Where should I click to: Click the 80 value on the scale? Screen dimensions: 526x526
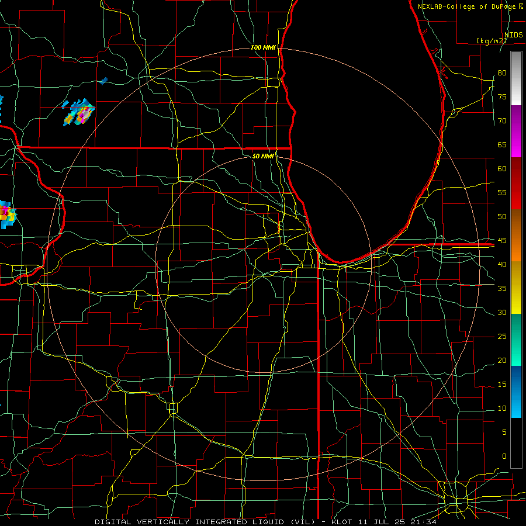(502, 73)
